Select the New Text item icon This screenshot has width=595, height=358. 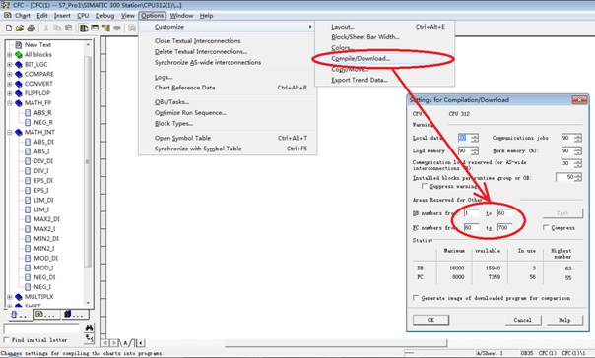click(18, 44)
